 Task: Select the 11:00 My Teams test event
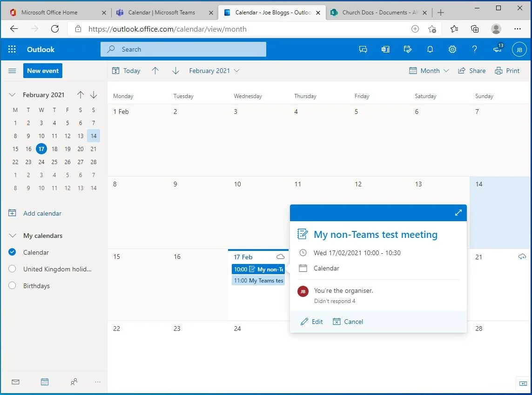(258, 281)
